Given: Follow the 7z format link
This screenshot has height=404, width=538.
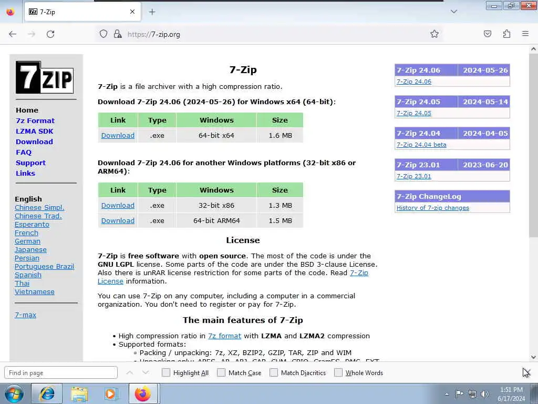Looking at the screenshot, I should click(x=224, y=336).
